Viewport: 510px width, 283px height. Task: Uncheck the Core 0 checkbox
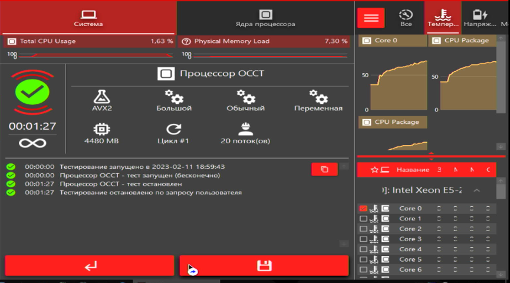(363, 209)
